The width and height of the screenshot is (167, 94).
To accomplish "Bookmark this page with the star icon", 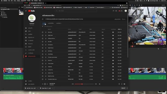I will (x=118, y=5).
